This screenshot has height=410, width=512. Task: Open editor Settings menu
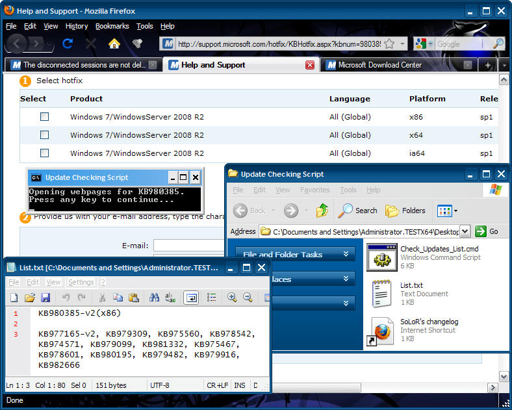tap(81, 282)
